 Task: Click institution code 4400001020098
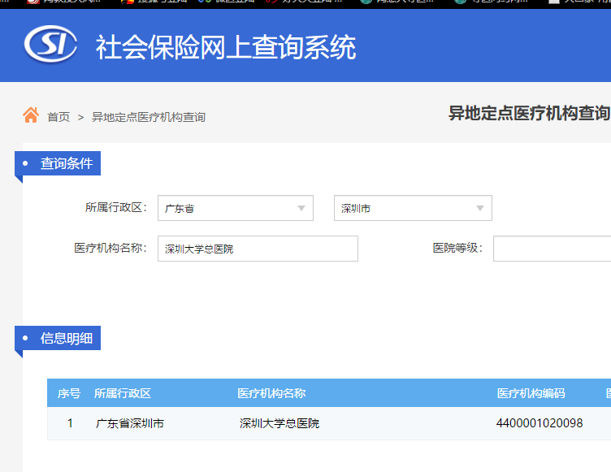[539, 423]
